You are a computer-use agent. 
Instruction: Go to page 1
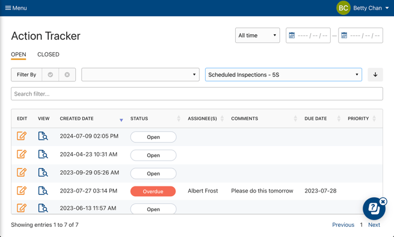(361, 225)
